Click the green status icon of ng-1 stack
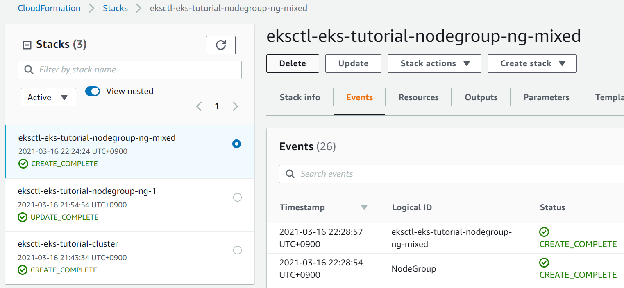This screenshot has width=624, height=288. click(x=23, y=217)
